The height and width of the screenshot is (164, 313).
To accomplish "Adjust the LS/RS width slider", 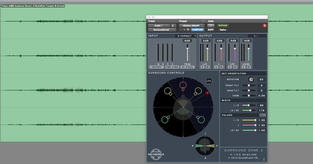I will (x=249, y=110).
